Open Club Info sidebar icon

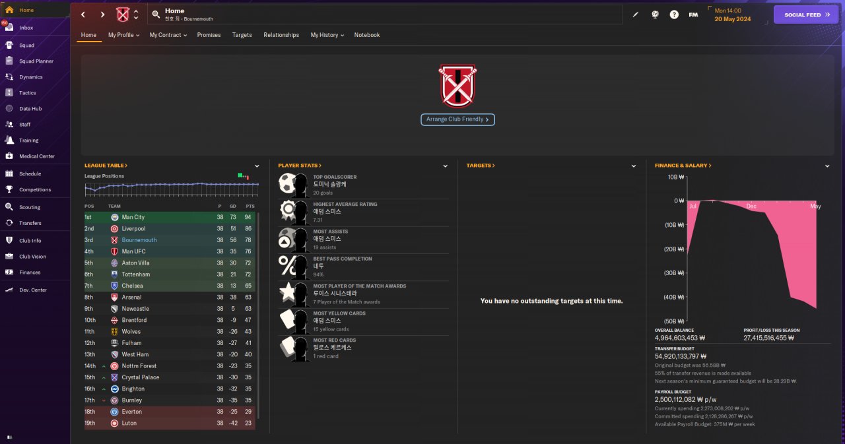[9, 241]
